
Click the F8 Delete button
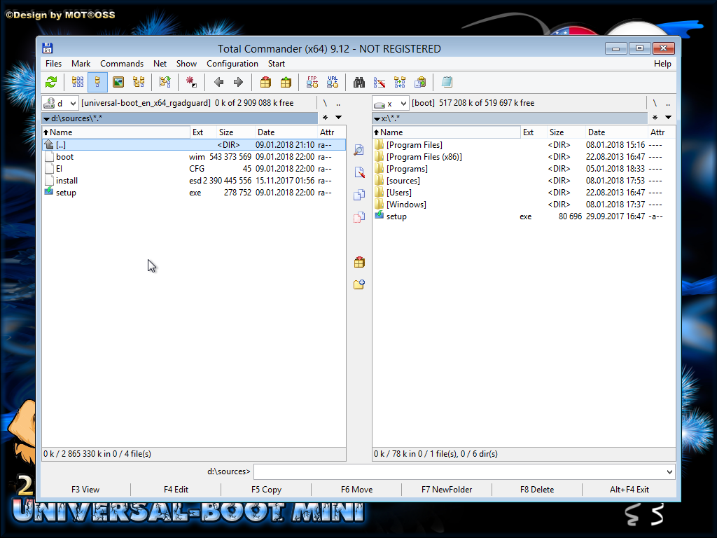pyautogui.click(x=537, y=490)
